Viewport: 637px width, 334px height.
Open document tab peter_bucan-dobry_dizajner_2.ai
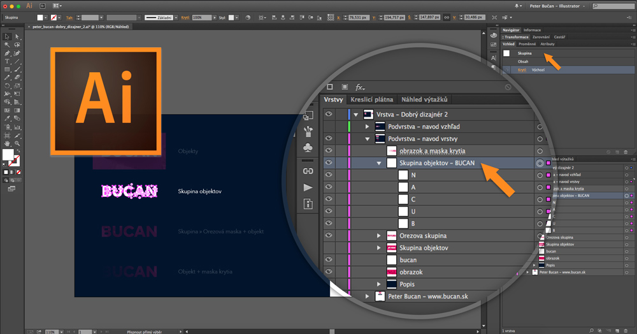coord(80,27)
